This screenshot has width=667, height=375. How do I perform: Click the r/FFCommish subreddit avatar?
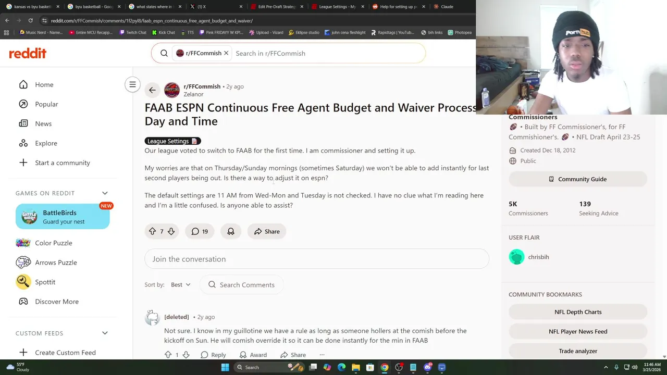pyautogui.click(x=172, y=90)
